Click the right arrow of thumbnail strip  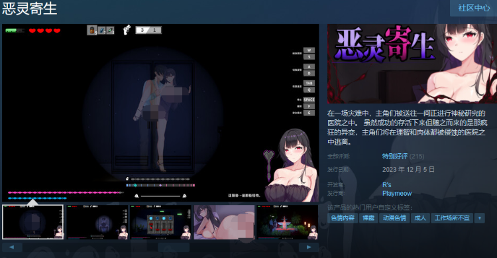click(x=309, y=247)
